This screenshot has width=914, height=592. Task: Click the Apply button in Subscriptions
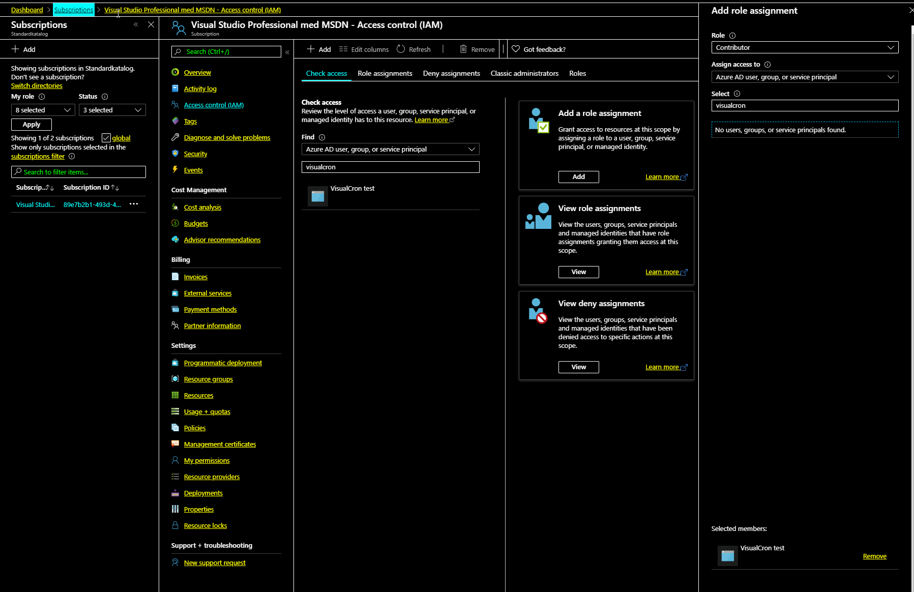(x=32, y=125)
